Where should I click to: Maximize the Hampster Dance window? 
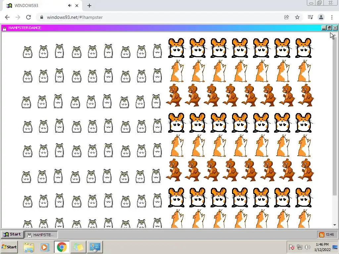[x=329, y=28]
